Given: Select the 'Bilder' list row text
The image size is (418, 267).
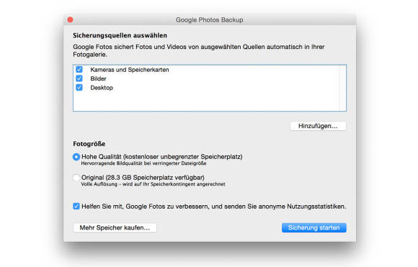Looking at the screenshot, I should pyautogui.click(x=98, y=78).
